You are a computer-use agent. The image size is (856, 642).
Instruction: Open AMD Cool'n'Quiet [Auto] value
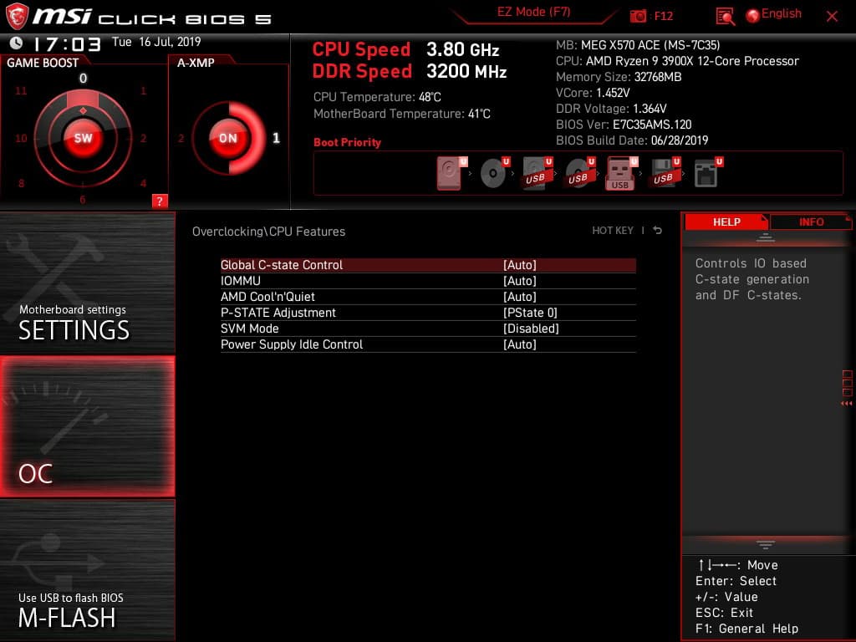520,297
